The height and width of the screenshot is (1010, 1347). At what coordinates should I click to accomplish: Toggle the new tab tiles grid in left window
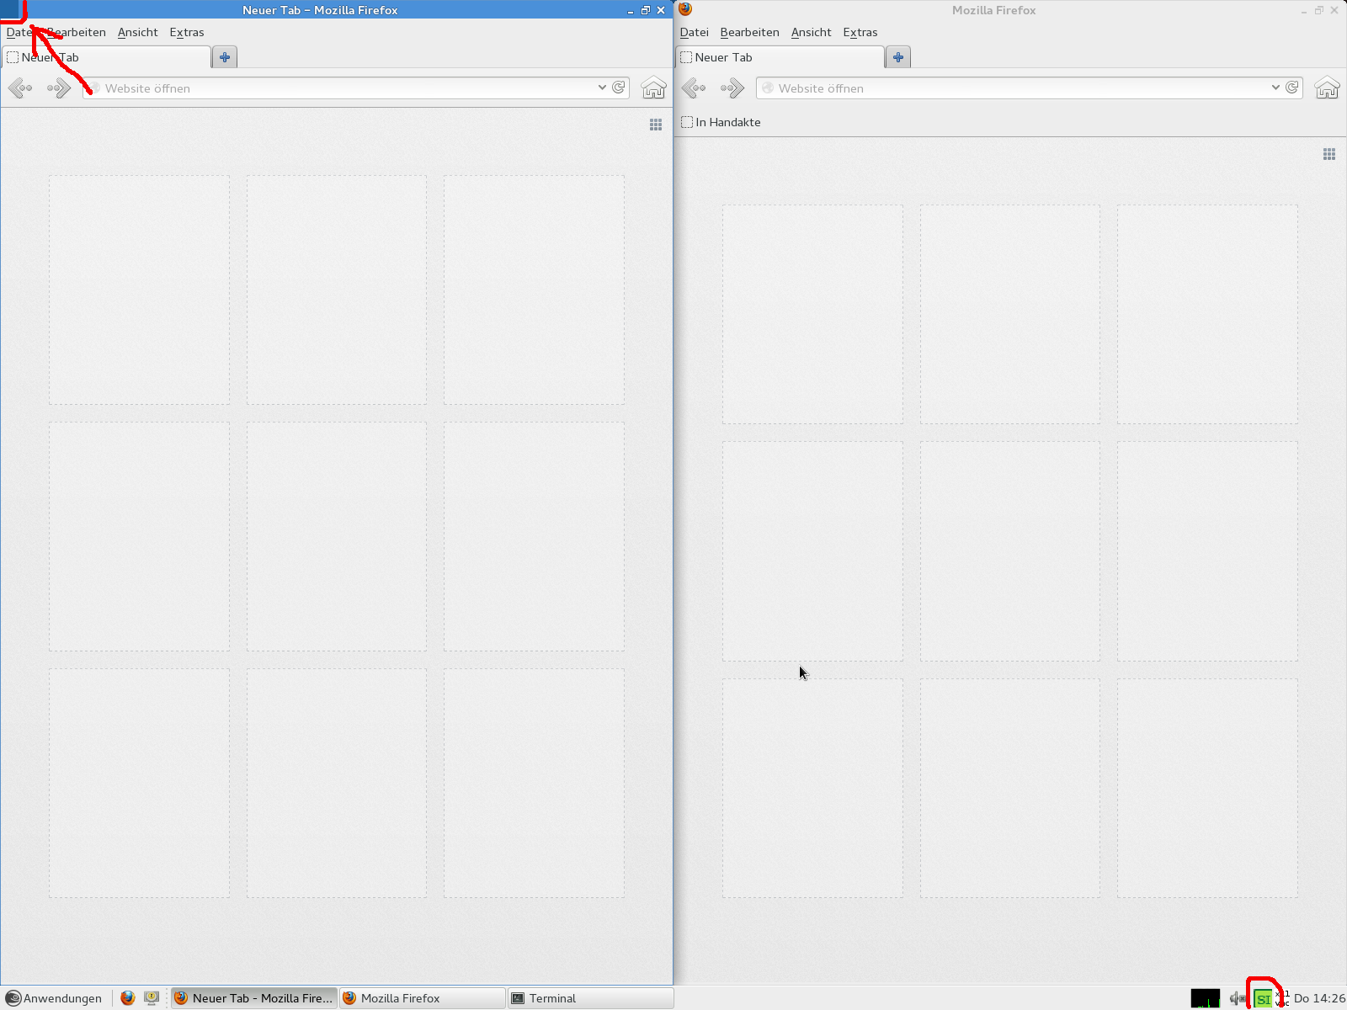(x=656, y=125)
